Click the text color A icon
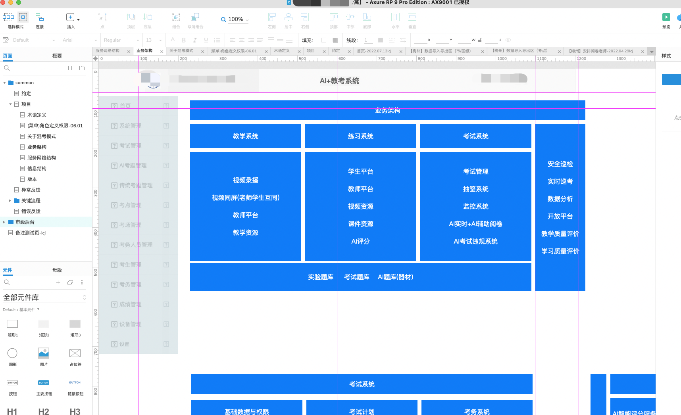 173,40
